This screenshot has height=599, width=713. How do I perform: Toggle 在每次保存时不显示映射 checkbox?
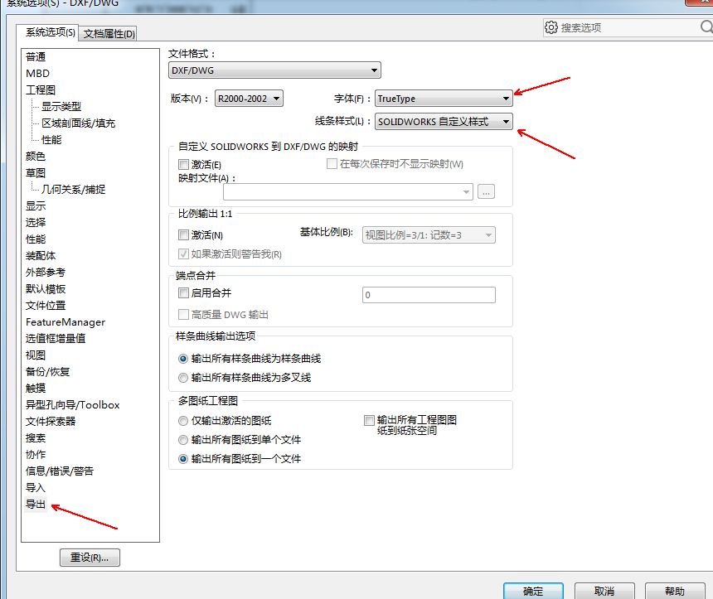[332, 163]
